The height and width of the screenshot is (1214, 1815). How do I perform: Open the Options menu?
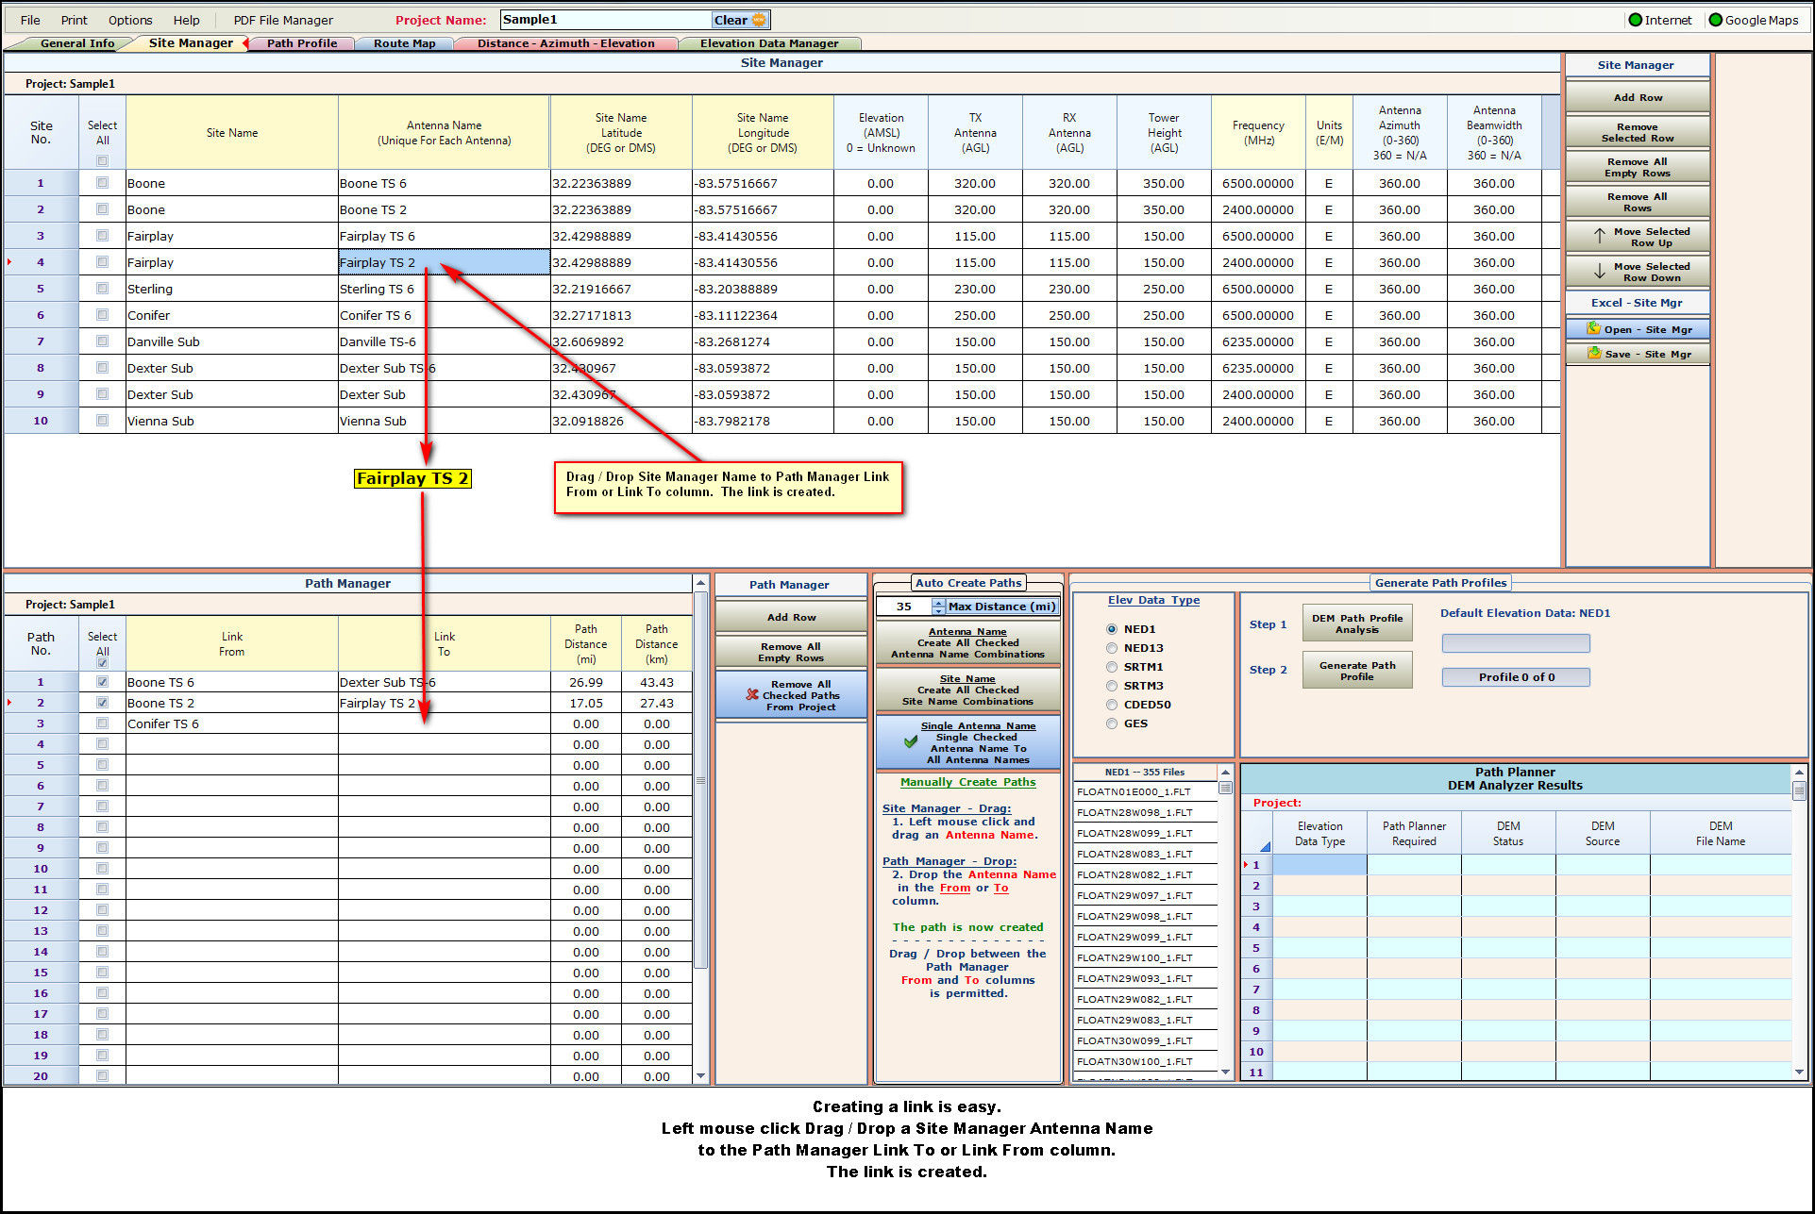(130, 20)
